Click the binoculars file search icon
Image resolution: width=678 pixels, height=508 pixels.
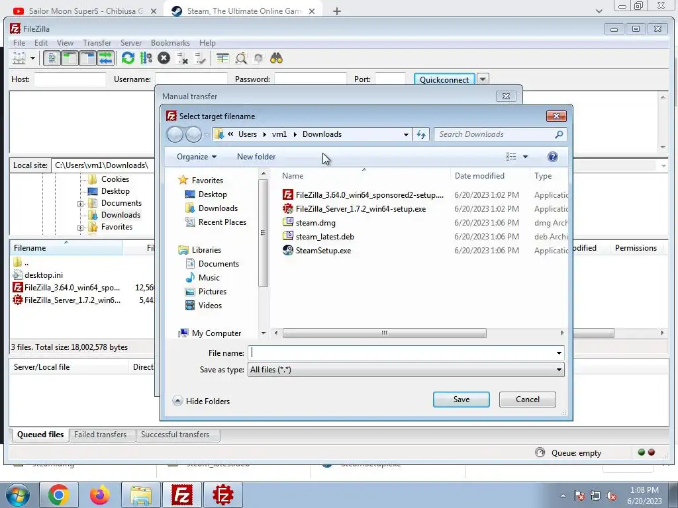276,58
